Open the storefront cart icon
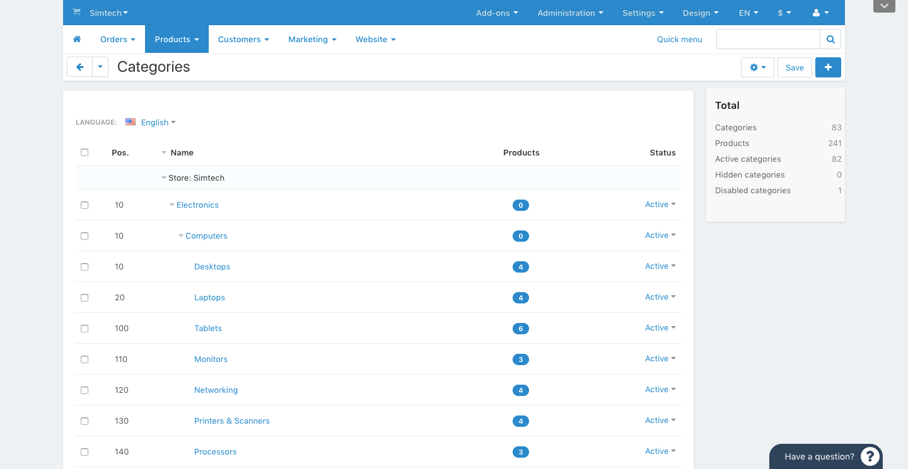Image resolution: width=908 pixels, height=469 pixels. click(76, 12)
